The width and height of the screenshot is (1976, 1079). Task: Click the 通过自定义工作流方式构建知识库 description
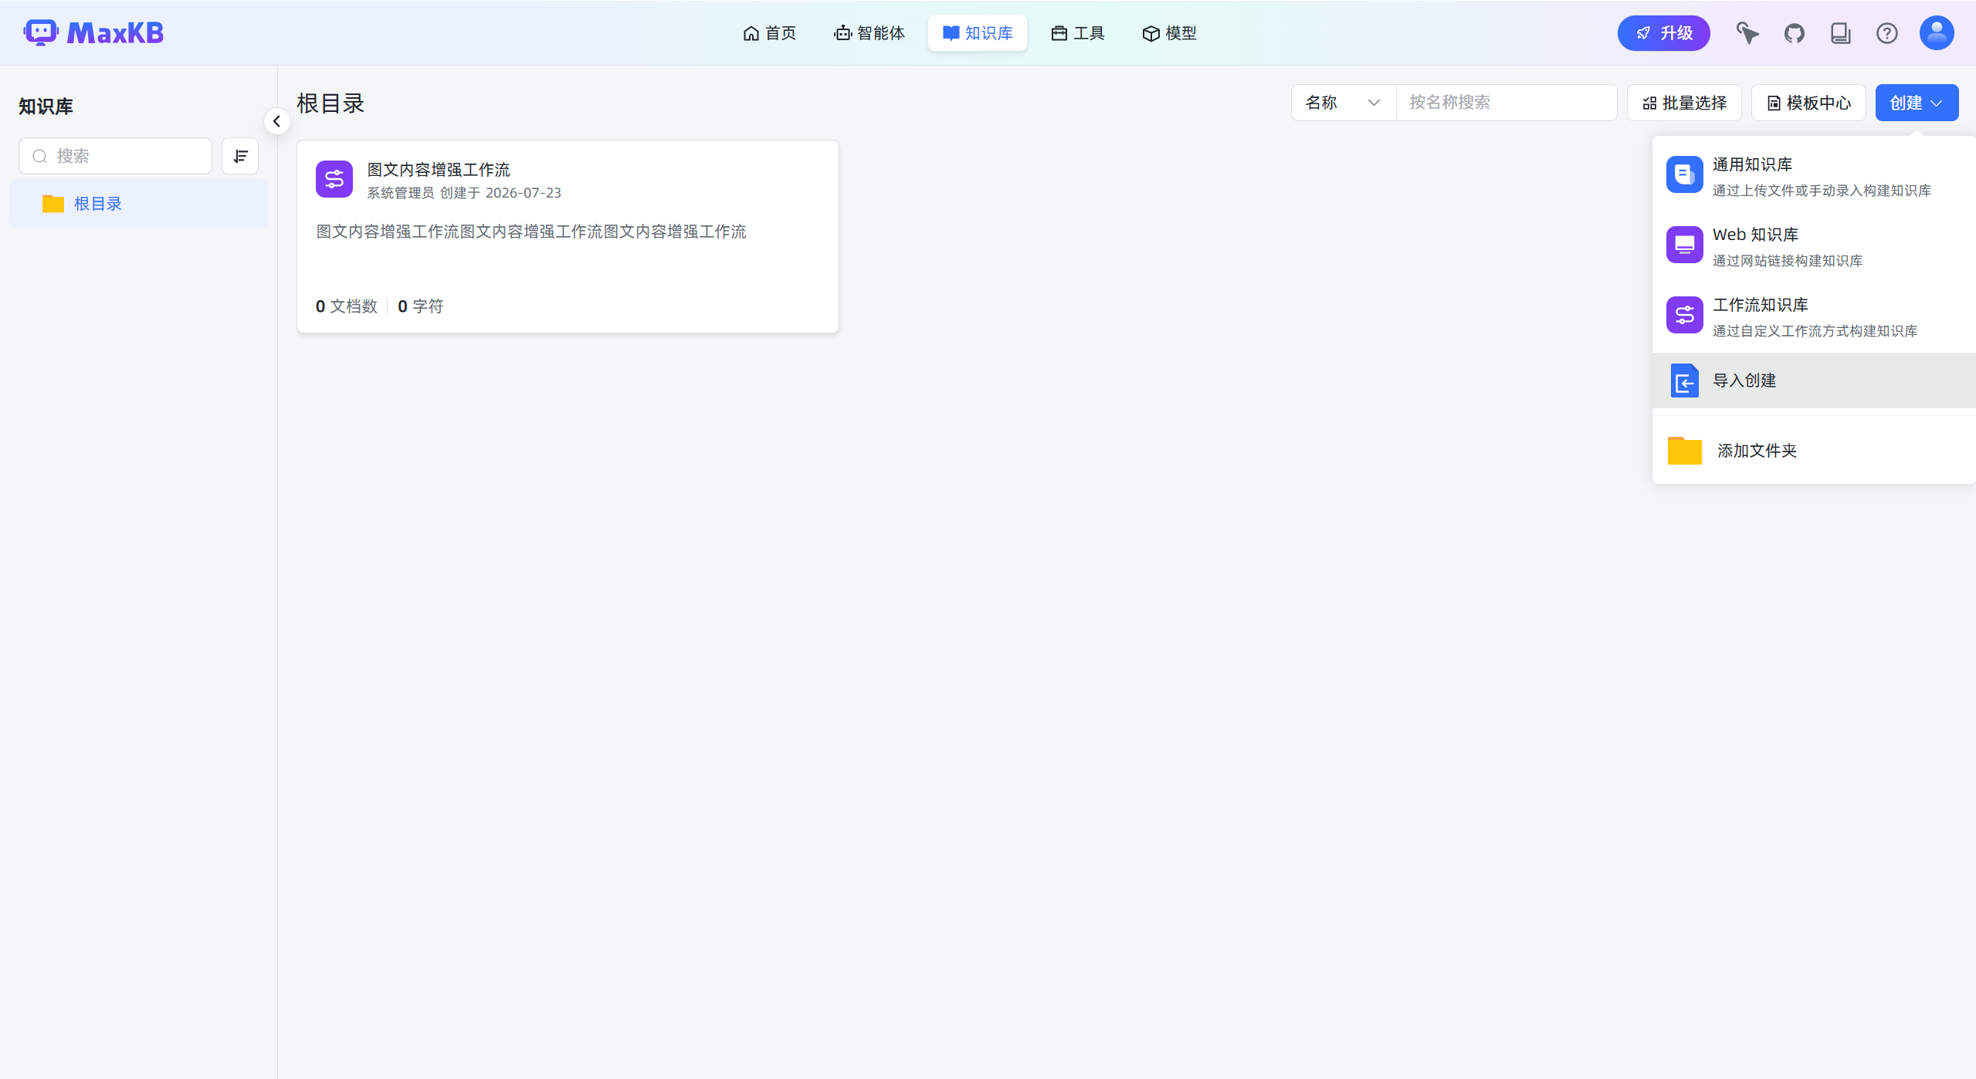click(1815, 331)
